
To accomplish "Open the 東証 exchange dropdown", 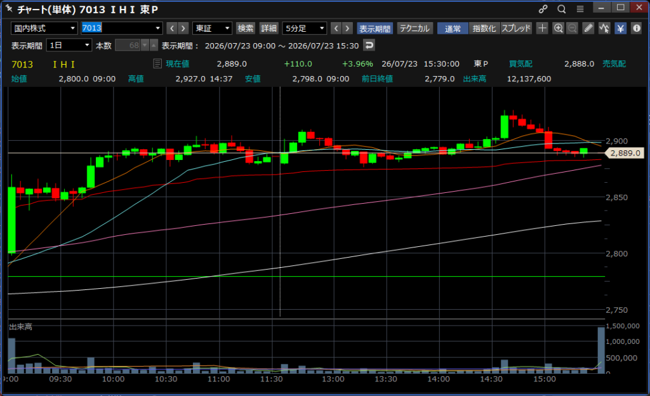I will pyautogui.click(x=212, y=28).
